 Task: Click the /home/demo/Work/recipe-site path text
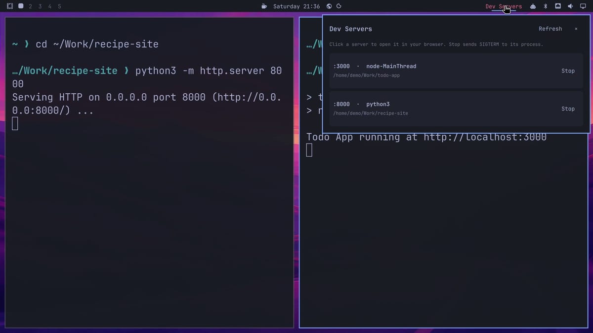(371, 113)
